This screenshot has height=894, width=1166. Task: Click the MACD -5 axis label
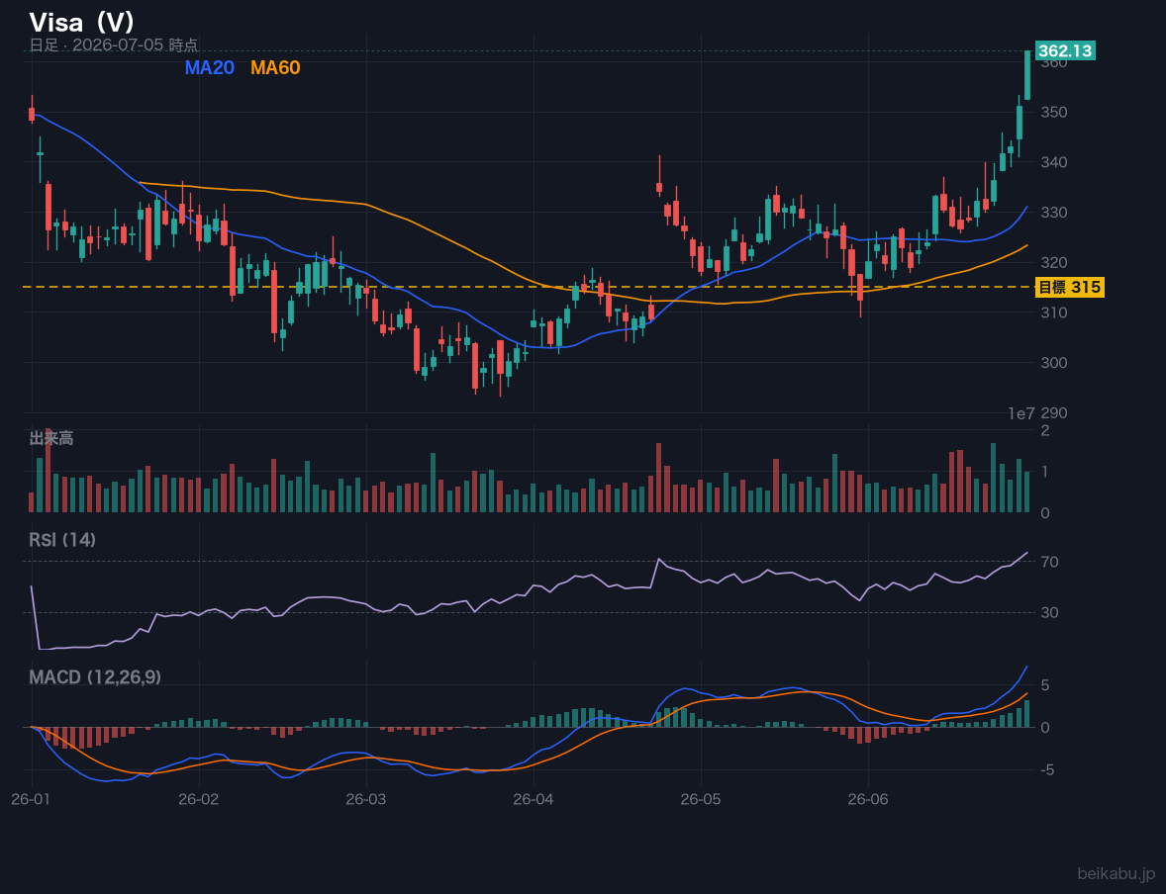1047,770
